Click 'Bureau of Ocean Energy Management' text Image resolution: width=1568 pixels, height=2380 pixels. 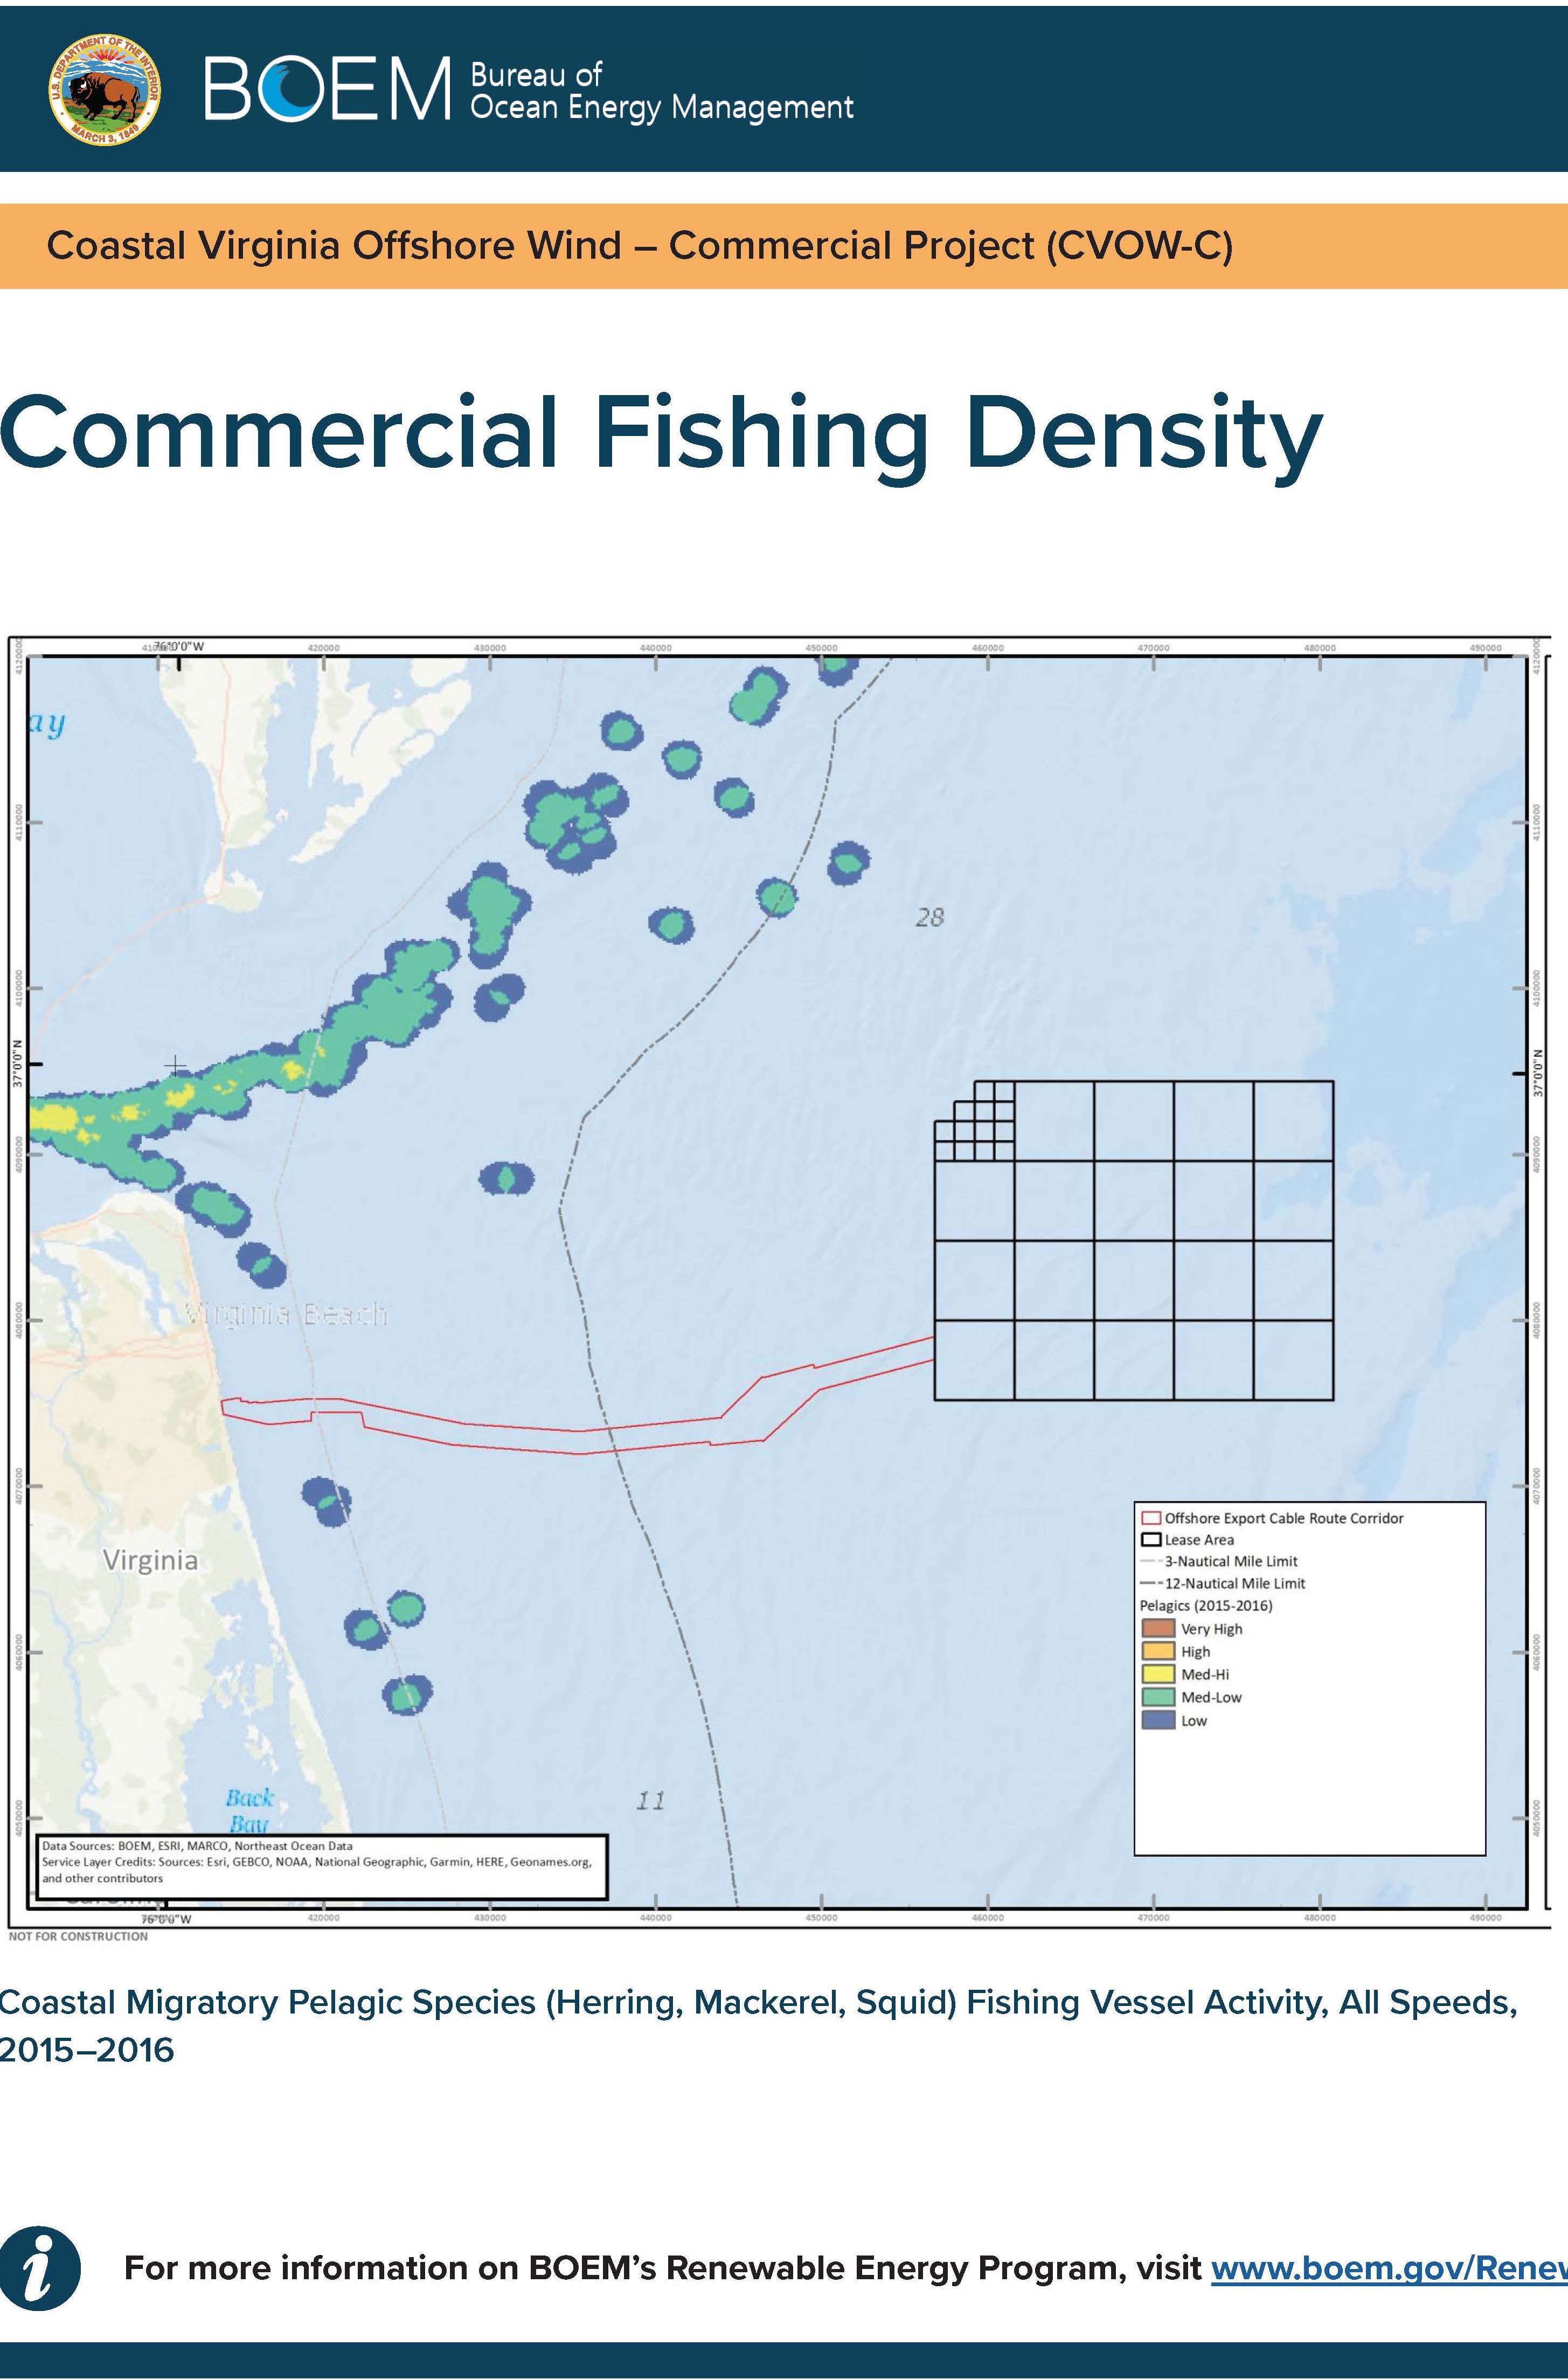(662, 90)
